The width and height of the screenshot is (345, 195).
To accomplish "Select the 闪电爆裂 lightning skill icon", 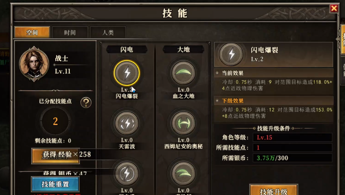I will [x=127, y=73].
